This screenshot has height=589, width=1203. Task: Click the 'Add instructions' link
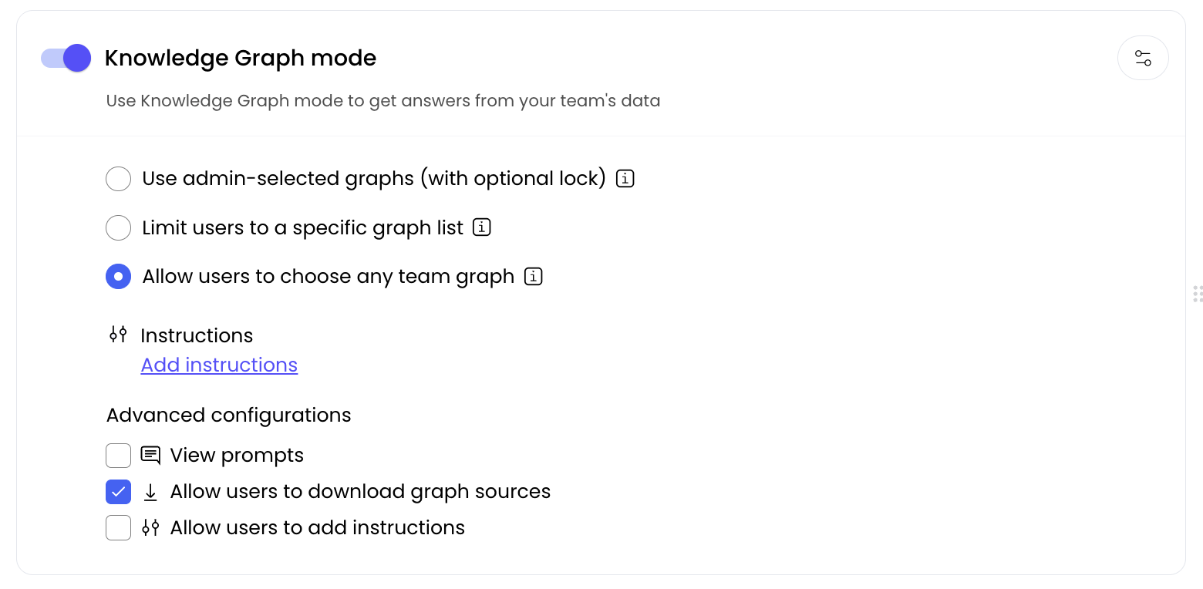point(219,365)
